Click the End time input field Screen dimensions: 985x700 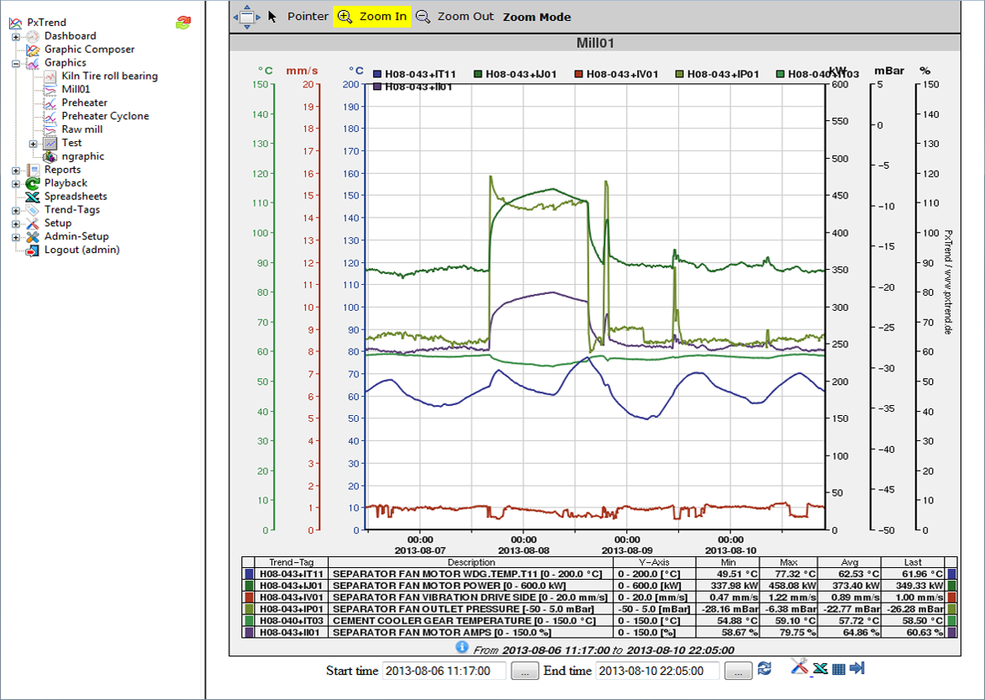(x=657, y=671)
